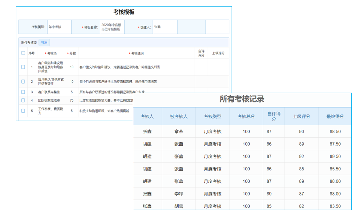Image resolution: width=363 pixels, height=218 pixels.
Task: Click the 制作考核项 button
Action: coord(30,43)
